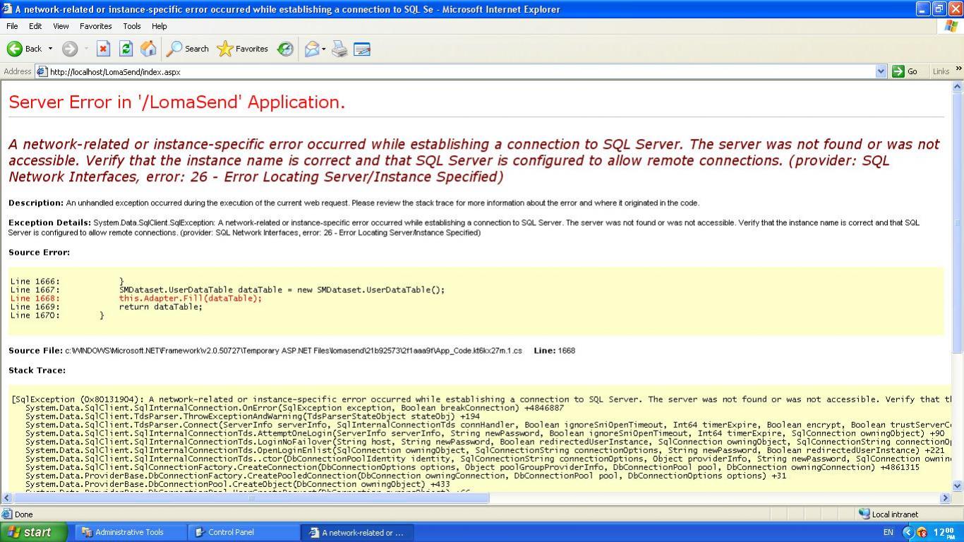Click the Description label
The height and width of the screenshot is (542, 964).
(x=36, y=203)
